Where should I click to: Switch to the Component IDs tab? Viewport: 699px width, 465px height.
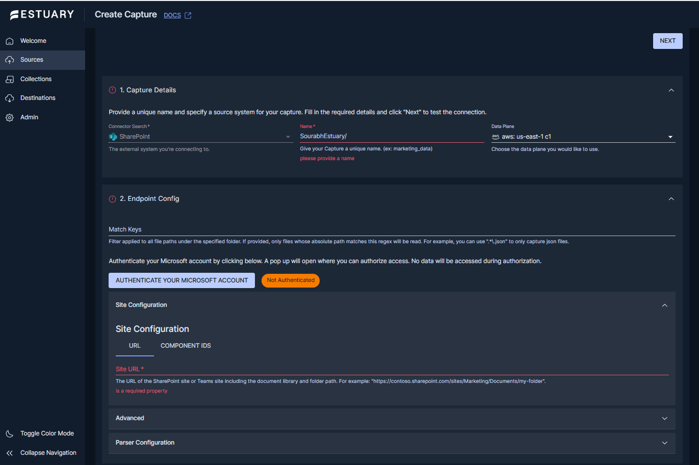[x=186, y=346]
